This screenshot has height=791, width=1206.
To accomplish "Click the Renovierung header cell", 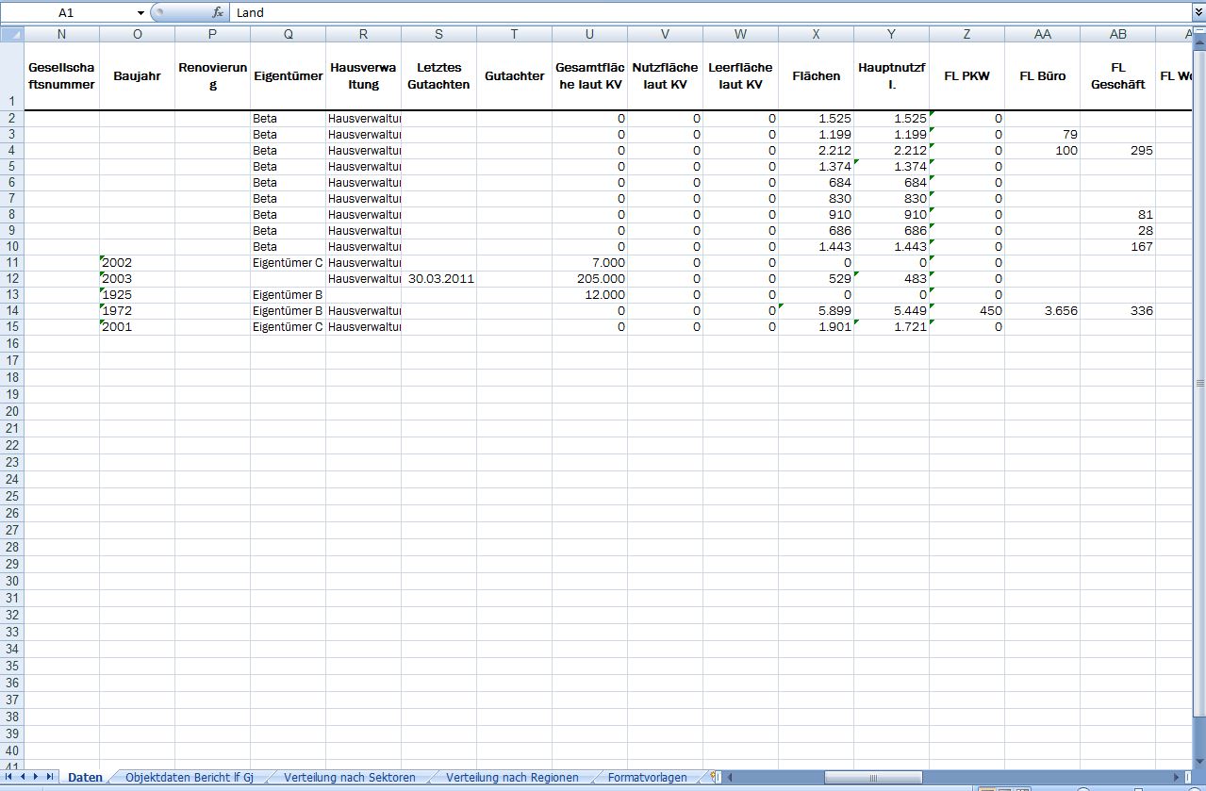I will (x=213, y=76).
